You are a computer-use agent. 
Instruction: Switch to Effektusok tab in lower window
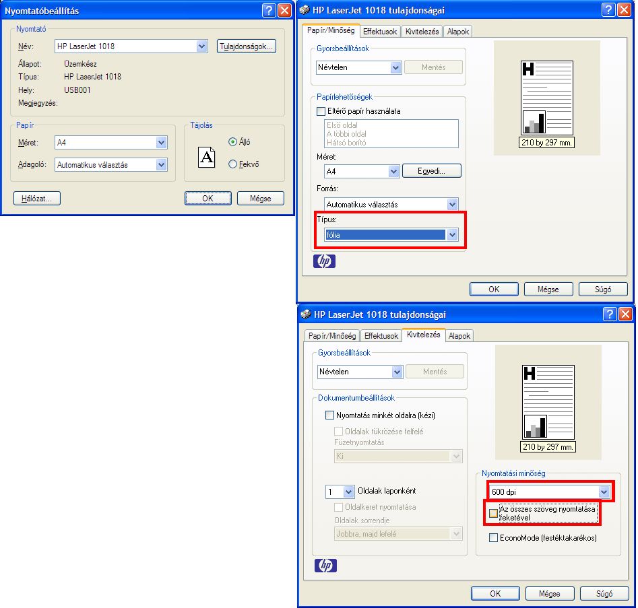381,335
